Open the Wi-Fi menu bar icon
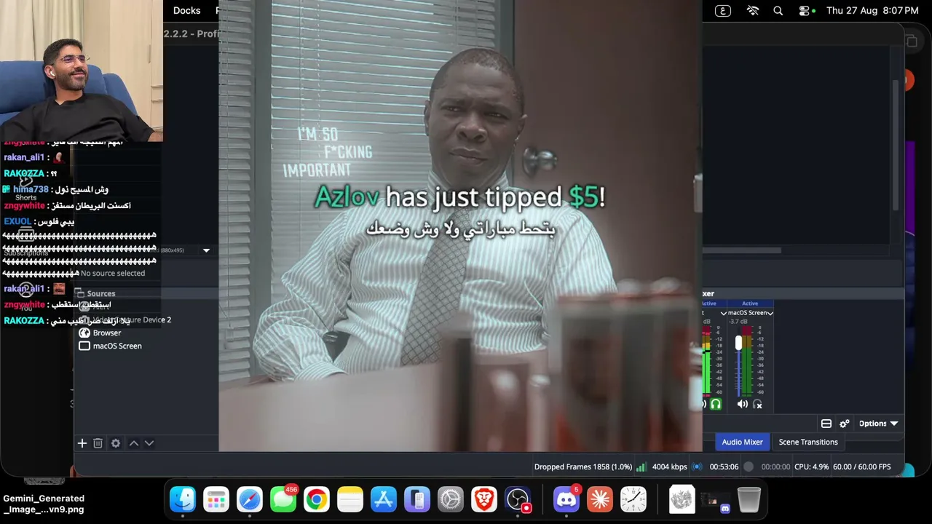 tap(753, 11)
